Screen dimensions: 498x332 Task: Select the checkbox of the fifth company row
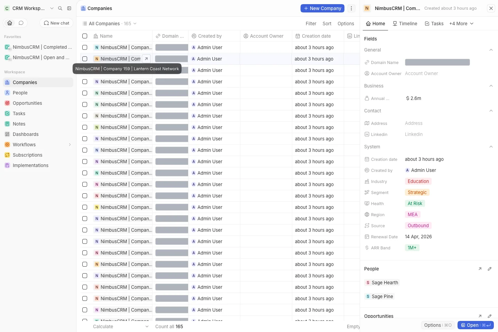pyautogui.click(x=85, y=93)
